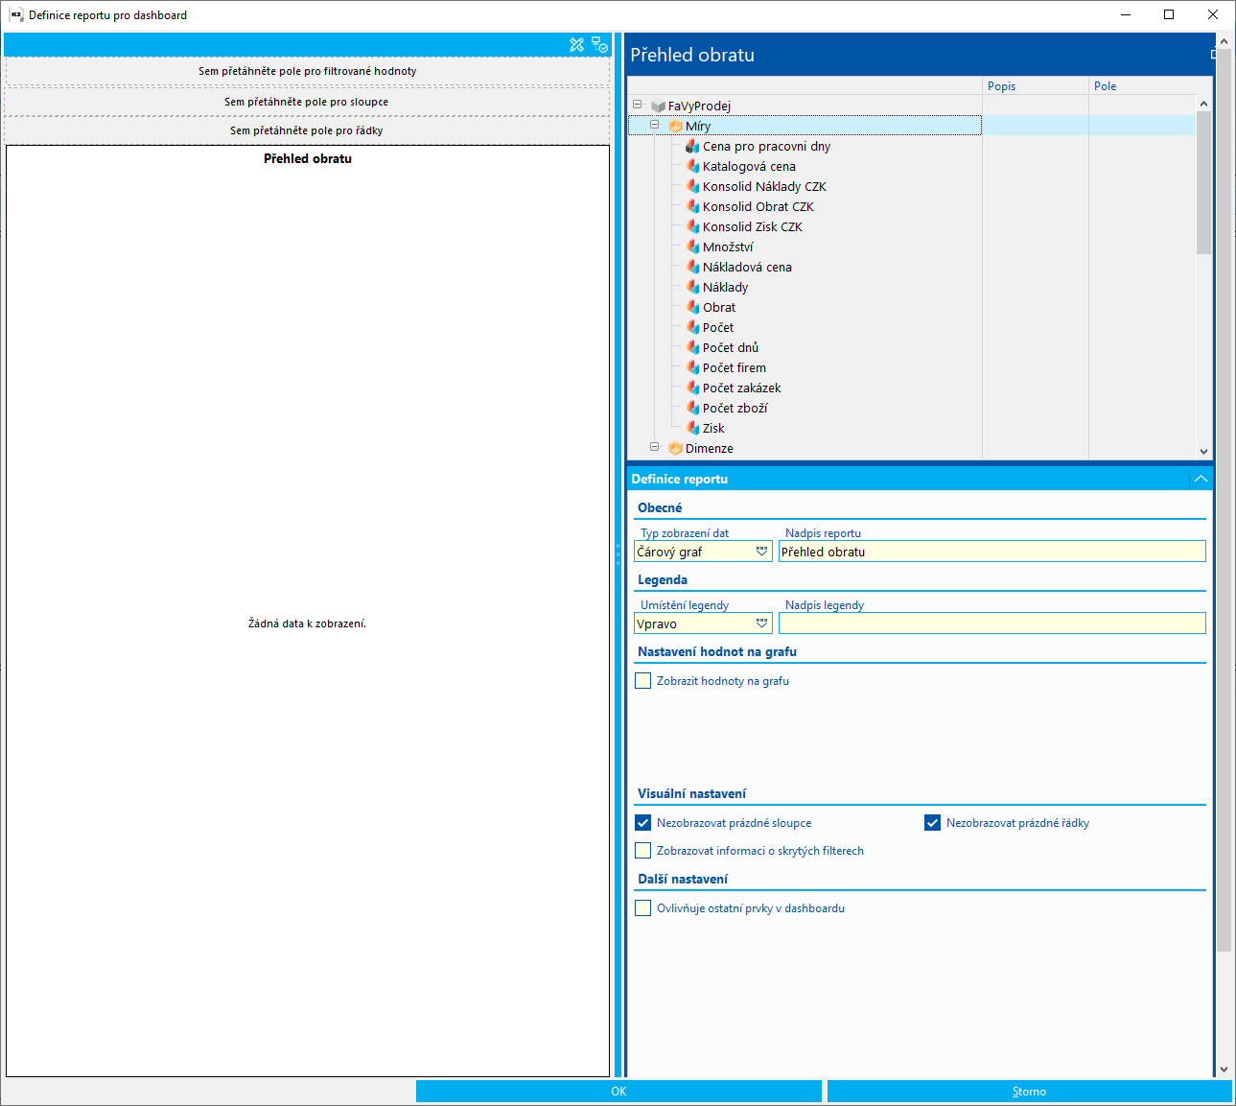Click the tree list scroll up arrow
The width and height of the screenshot is (1236, 1106).
tap(1203, 104)
